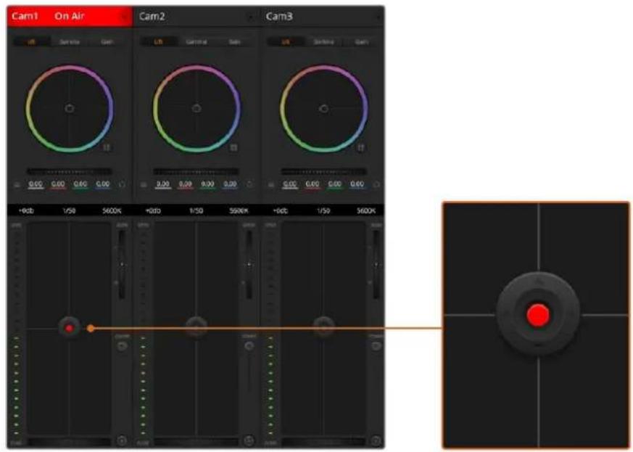Image resolution: width=633 pixels, height=452 pixels.
Task: Click the Cam1 red channel value field
Action: pos(58,184)
